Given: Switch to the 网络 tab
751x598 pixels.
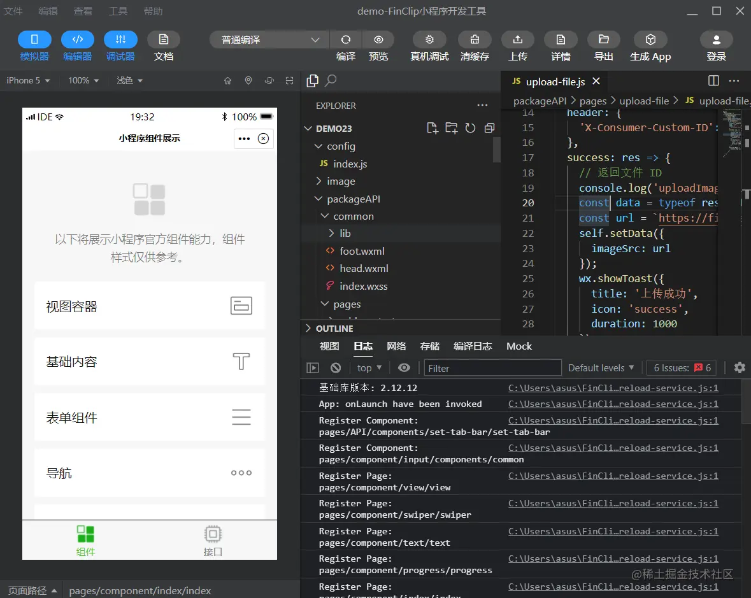Looking at the screenshot, I should coord(396,346).
